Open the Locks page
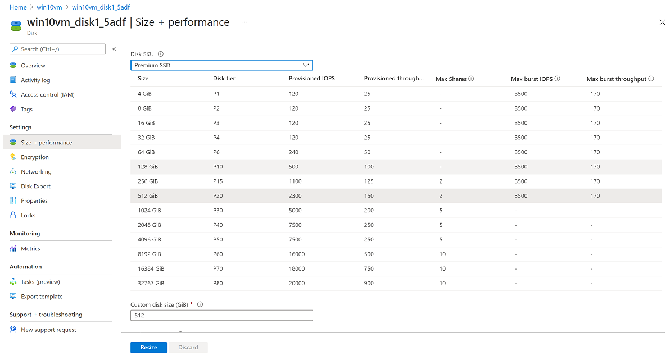The image size is (670, 360). point(28,215)
